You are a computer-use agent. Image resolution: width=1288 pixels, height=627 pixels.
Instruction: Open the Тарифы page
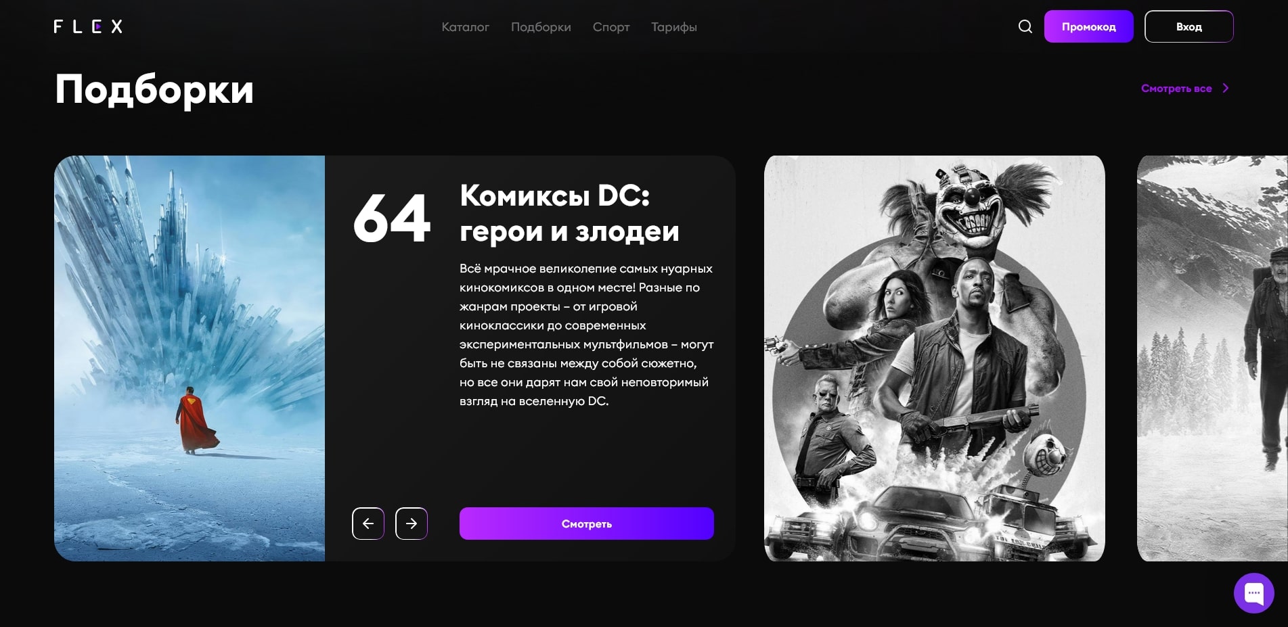tap(673, 27)
